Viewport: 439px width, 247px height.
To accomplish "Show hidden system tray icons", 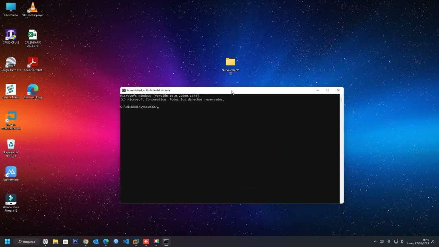I will click(x=375, y=242).
